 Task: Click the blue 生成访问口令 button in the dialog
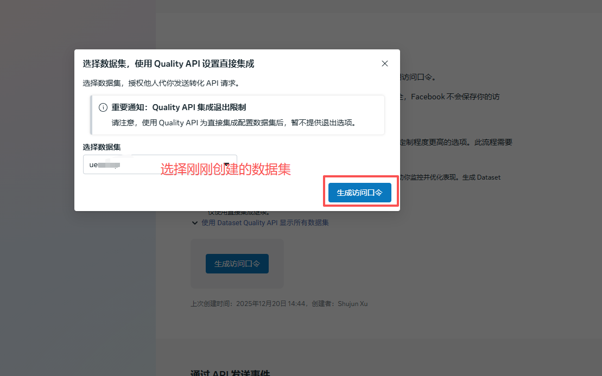pyautogui.click(x=359, y=193)
